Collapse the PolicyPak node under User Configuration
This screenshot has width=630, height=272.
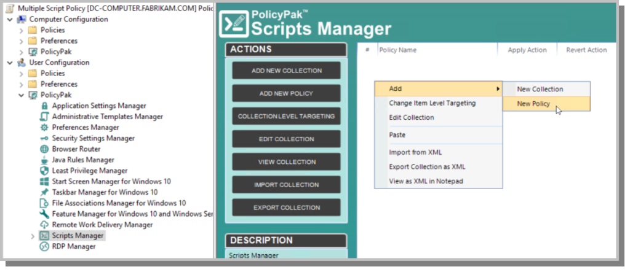pos(22,95)
